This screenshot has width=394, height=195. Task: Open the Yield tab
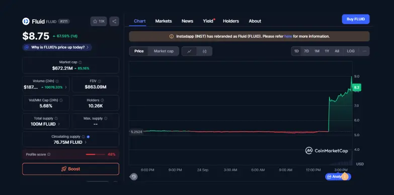208,21
